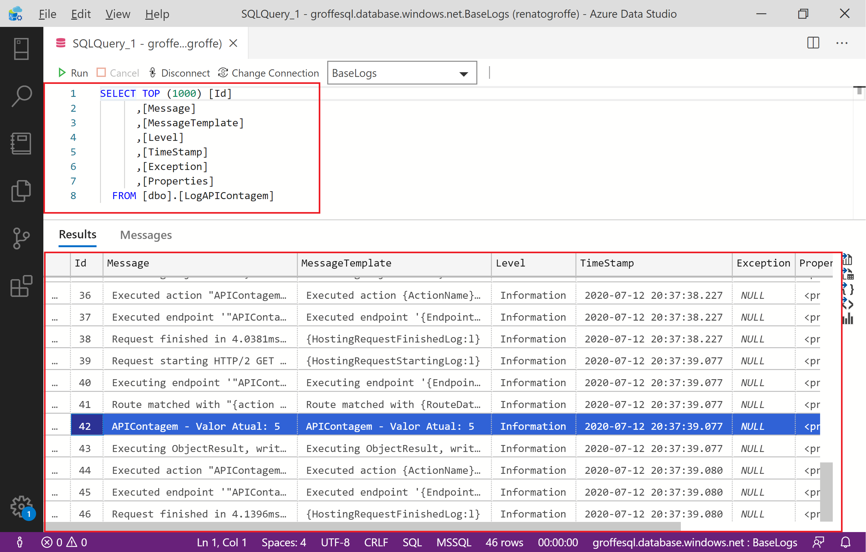Open the Connections (Servers) sidebar view
This screenshot has width=866, height=552.
click(21, 48)
